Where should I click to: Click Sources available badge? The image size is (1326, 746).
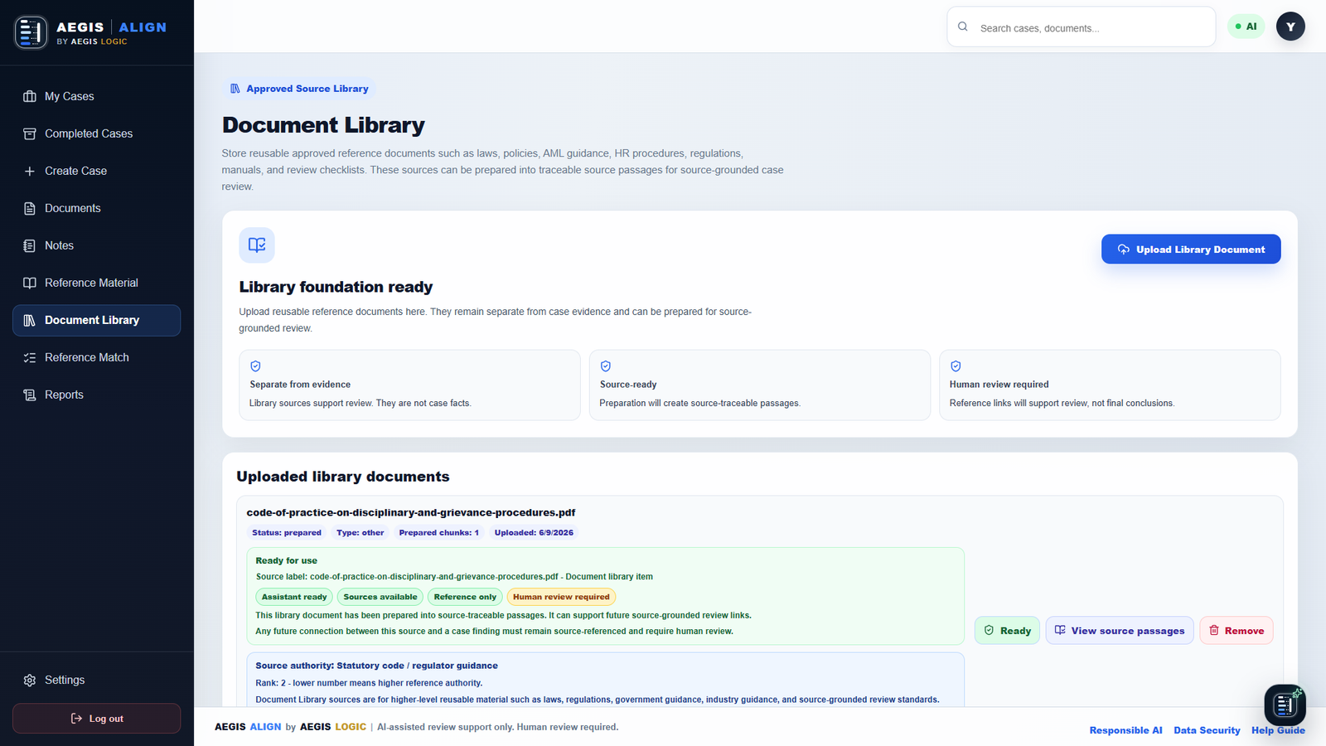pos(380,597)
